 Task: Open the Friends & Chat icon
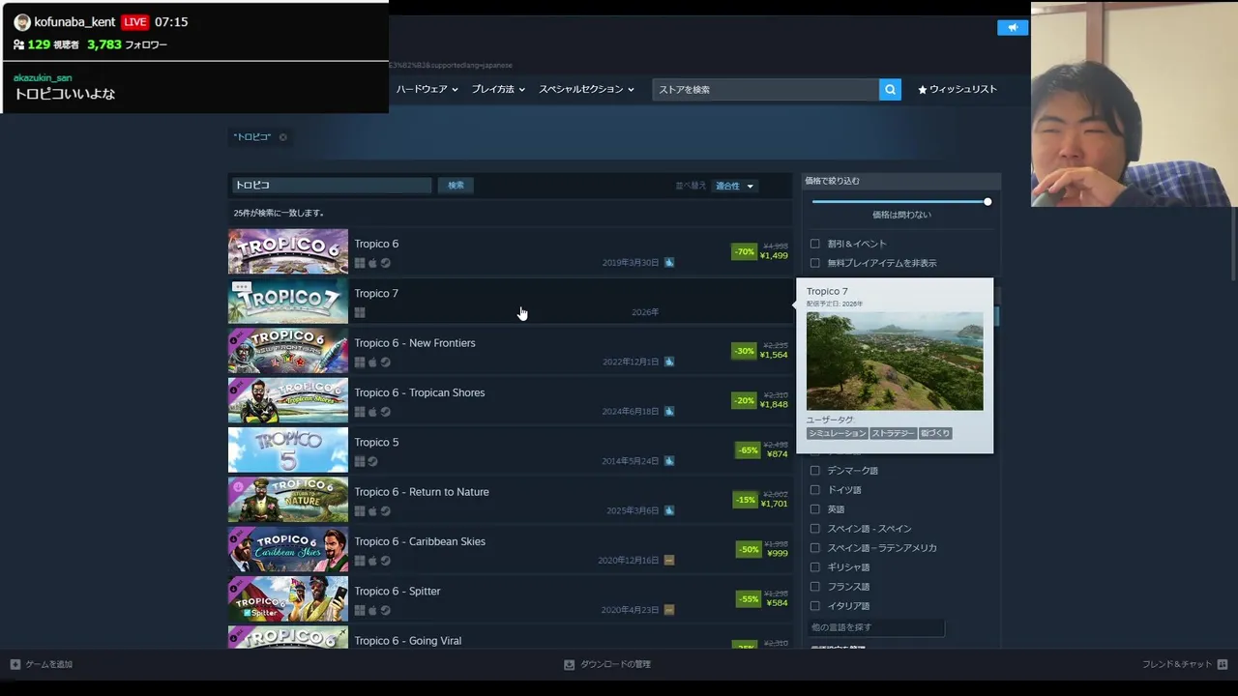point(1223,664)
